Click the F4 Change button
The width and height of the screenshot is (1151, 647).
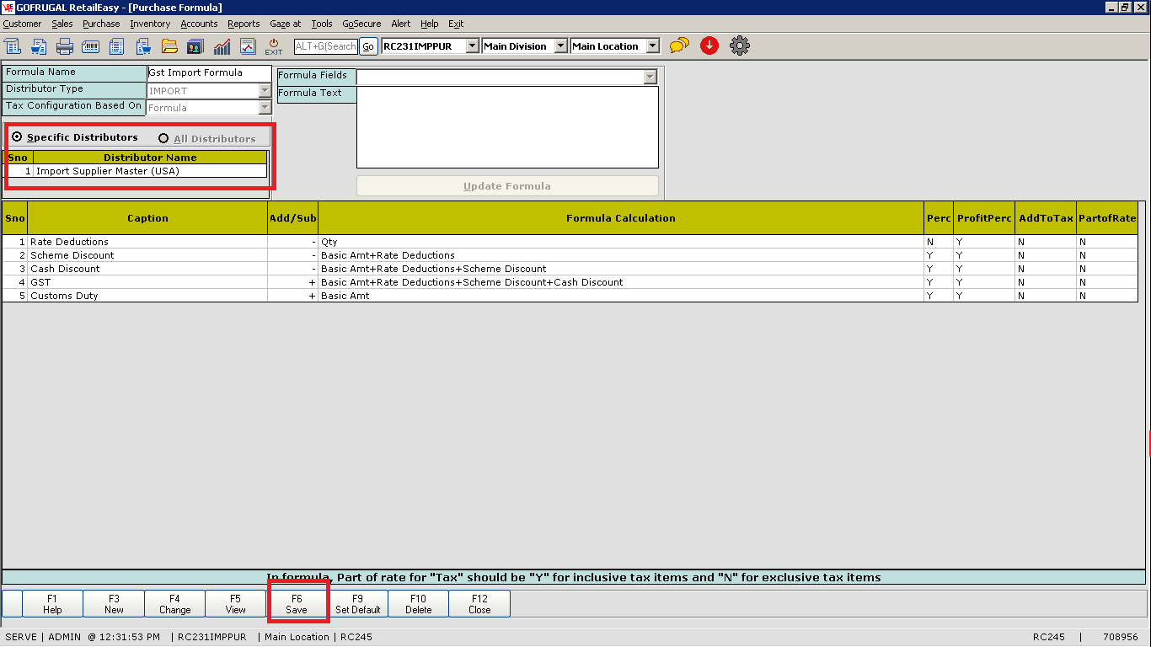[174, 604]
